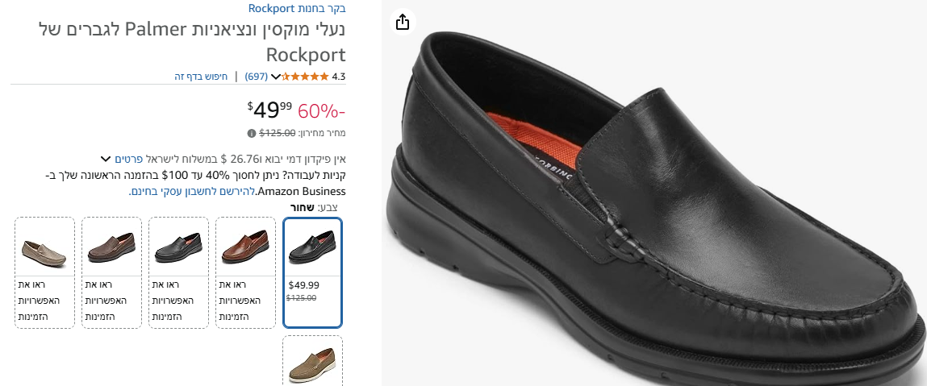
Task: Click the product title Palmer Rockport
Action: coord(194,42)
